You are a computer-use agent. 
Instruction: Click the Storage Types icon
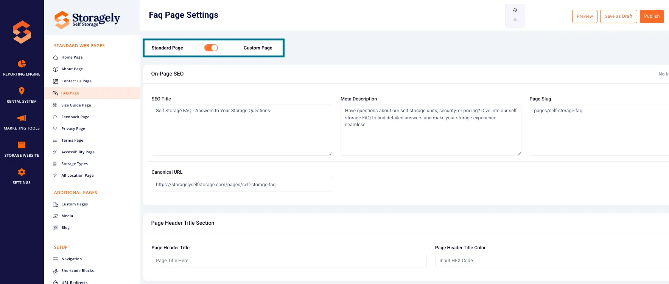(x=55, y=164)
